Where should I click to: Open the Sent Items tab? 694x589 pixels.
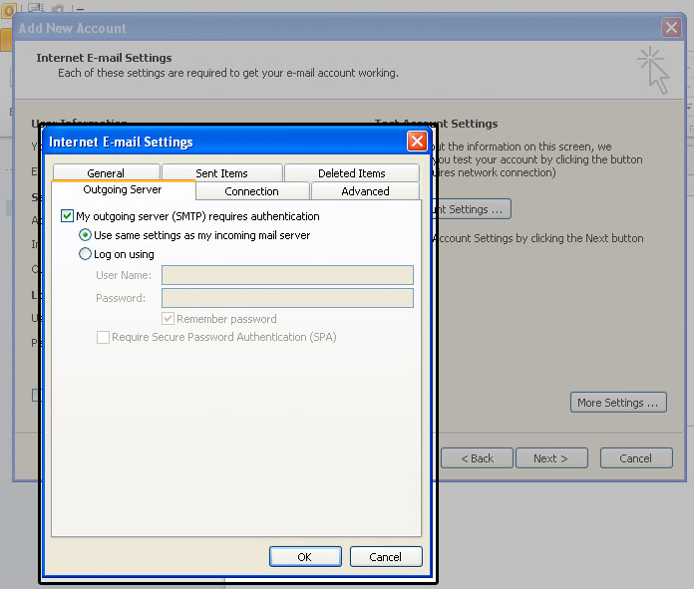[x=221, y=173]
